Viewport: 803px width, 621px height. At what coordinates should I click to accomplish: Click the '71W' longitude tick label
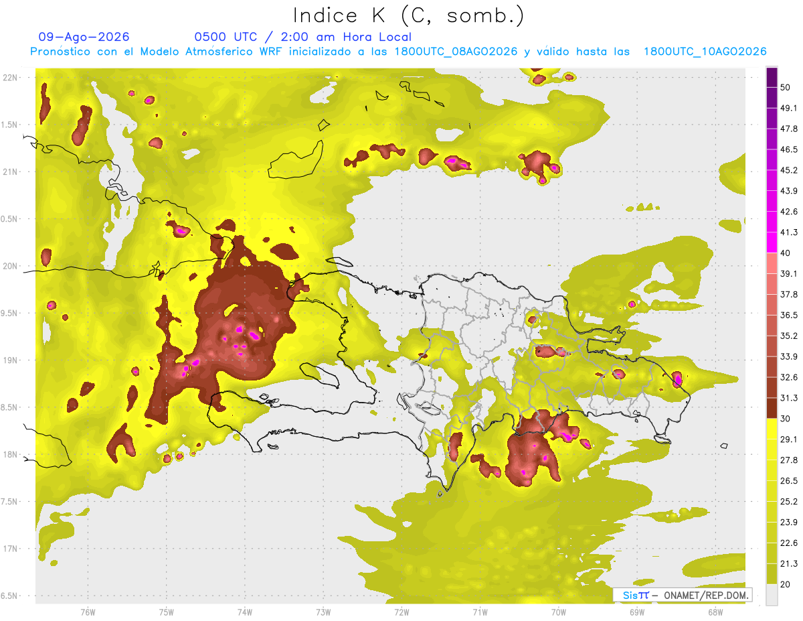(480, 612)
